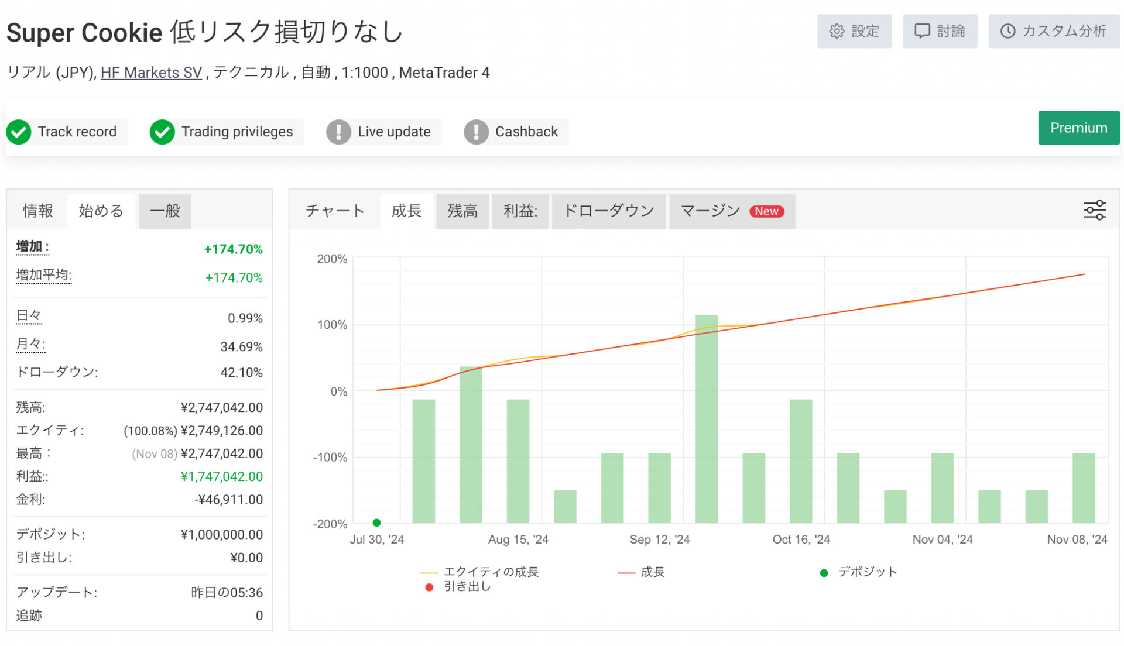Click the green Premium button
Image resolution: width=1124 pixels, height=646 pixels.
click(1078, 128)
